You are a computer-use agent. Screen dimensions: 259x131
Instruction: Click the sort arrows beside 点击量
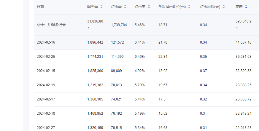click(x=125, y=7)
